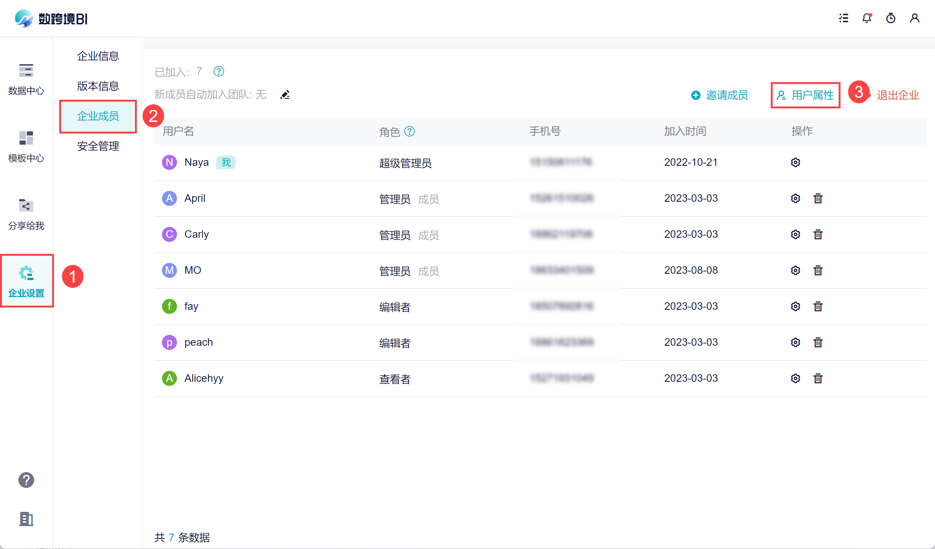Open 模板中心 in the sidebar
Viewport: 935px width, 549px height.
(x=26, y=147)
